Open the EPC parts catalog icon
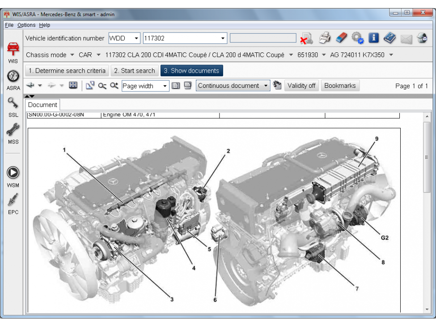The image size is (436, 327). click(13, 200)
